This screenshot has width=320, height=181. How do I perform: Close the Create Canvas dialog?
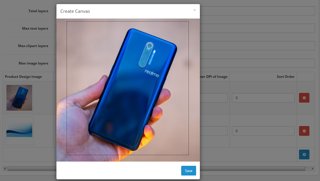[195, 10]
